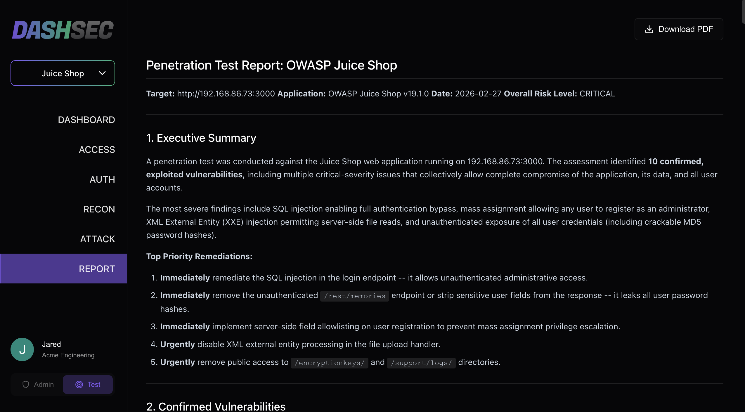745x412 pixels.
Task: Switch to Test mode
Action: pyautogui.click(x=88, y=385)
